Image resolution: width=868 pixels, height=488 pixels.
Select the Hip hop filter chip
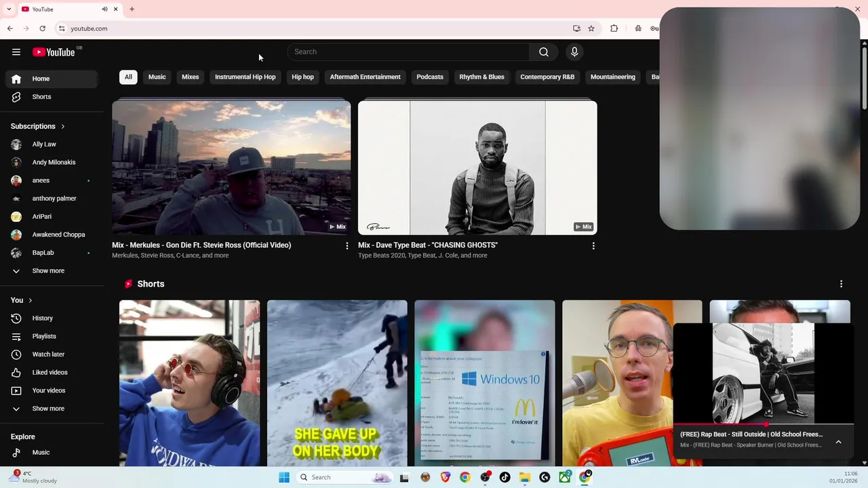point(302,77)
